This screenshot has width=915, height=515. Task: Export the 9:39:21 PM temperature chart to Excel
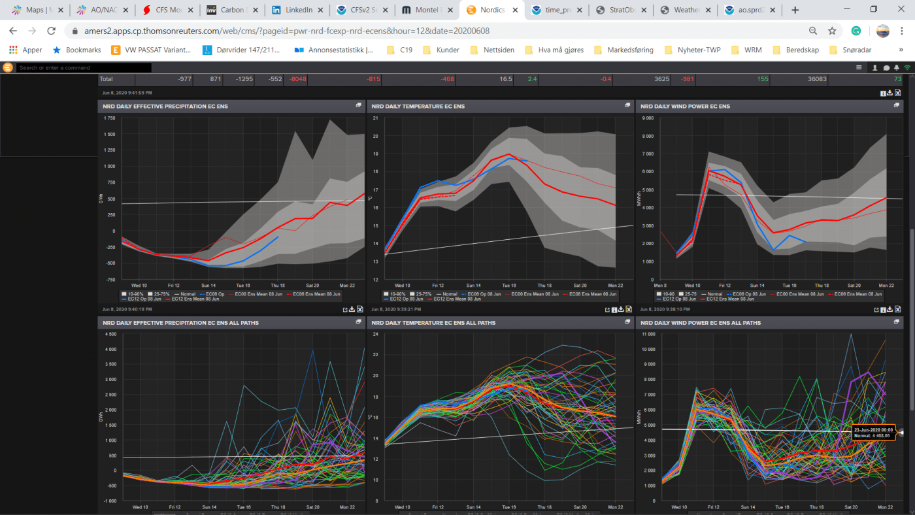click(629, 309)
